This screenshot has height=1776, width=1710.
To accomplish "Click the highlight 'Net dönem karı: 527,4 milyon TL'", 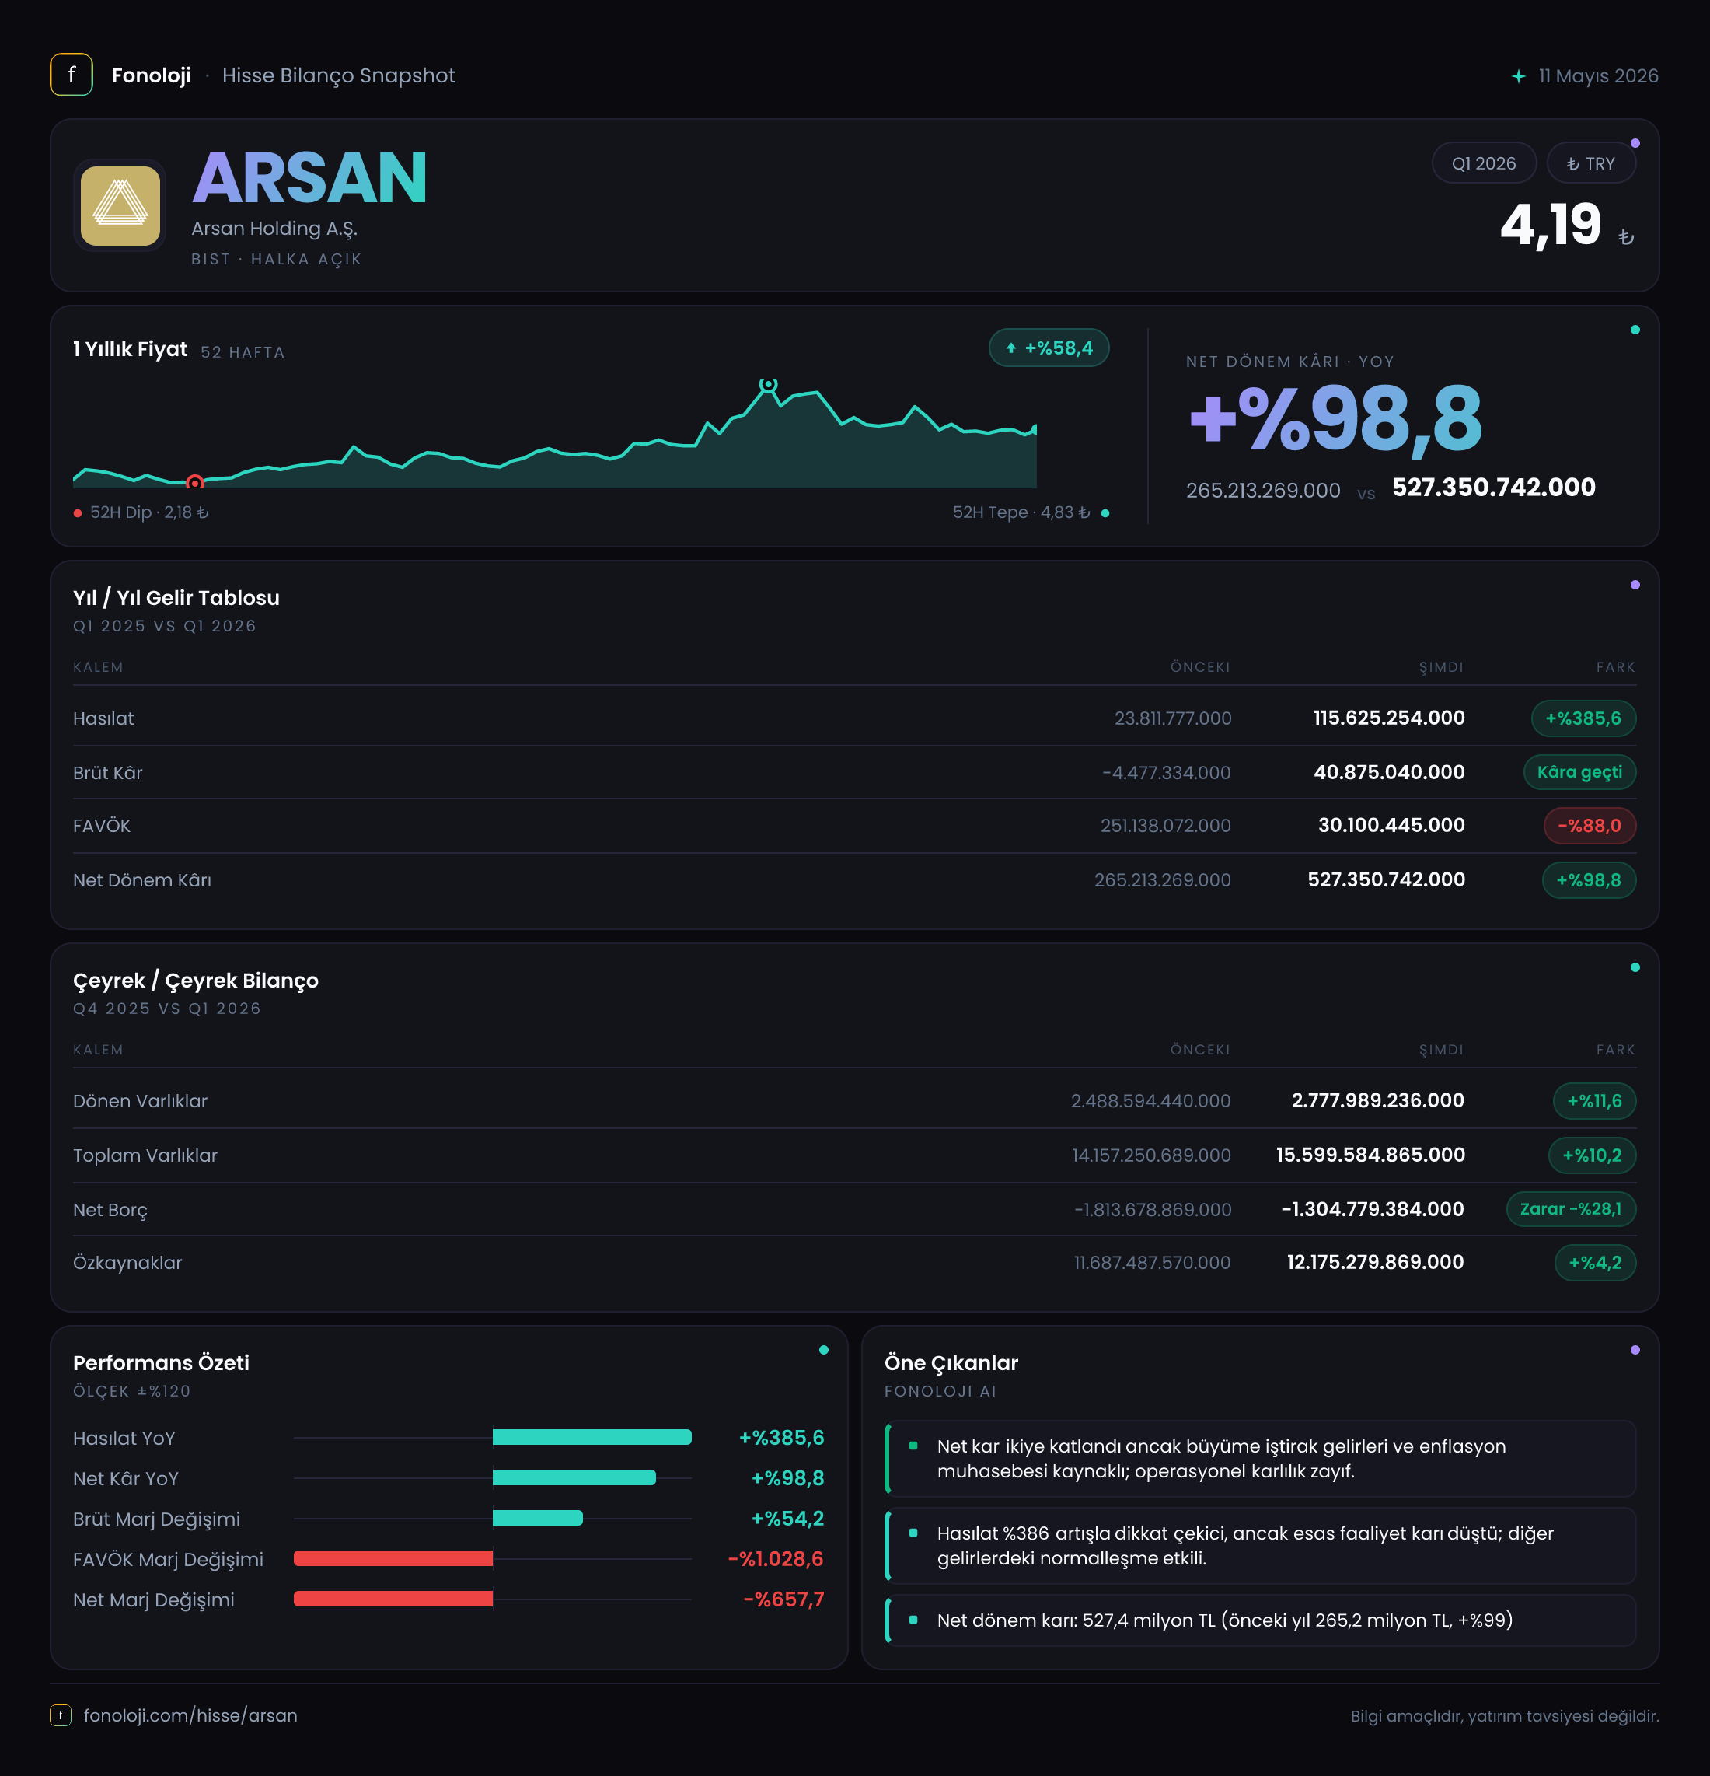I will (1260, 1620).
